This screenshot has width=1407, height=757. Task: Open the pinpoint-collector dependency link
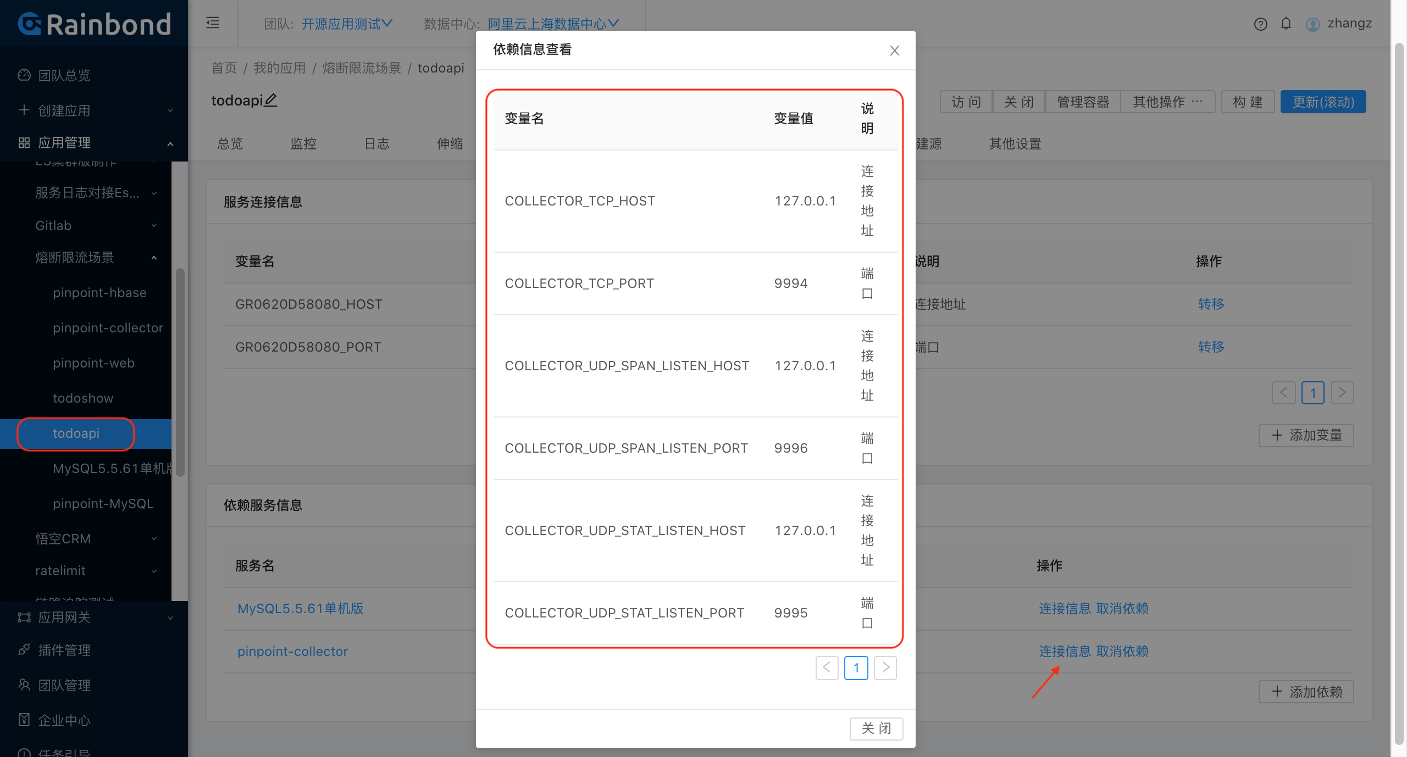(293, 652)
